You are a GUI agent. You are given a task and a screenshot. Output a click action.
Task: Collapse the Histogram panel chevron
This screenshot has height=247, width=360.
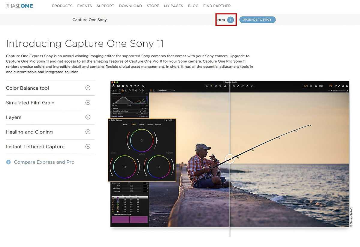(112, 94)
